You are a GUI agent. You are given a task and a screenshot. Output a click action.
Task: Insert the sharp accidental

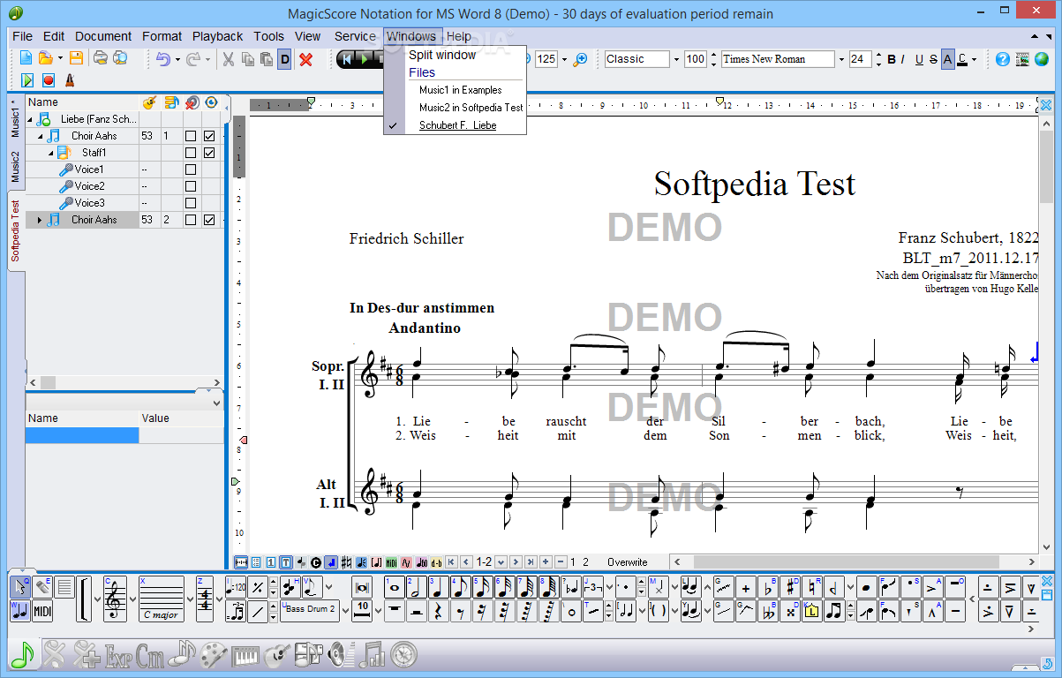pos(789,587)
